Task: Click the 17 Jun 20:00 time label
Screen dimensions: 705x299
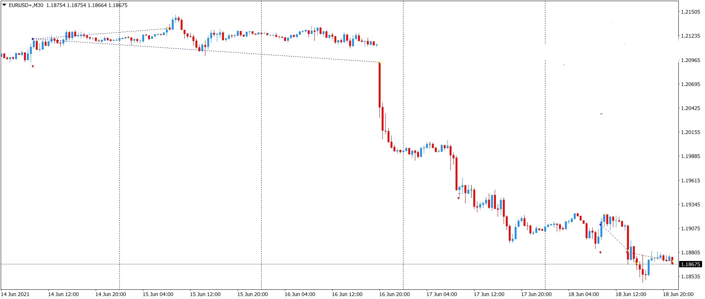Action: [x=536, y=294]
